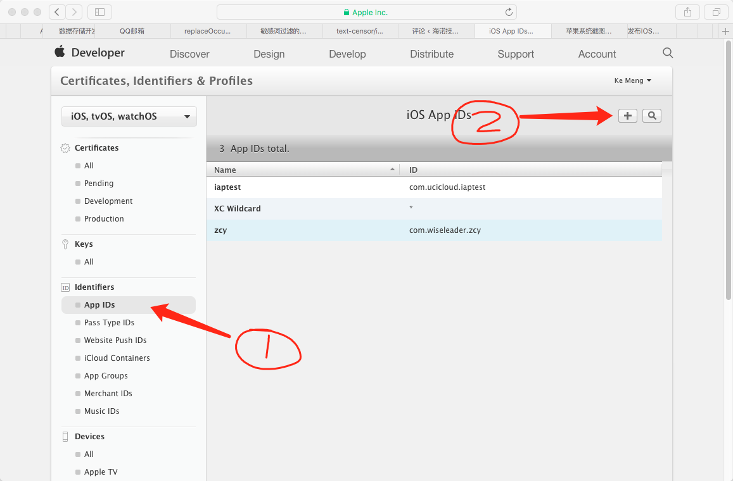This screenshot has height=481, width=733.
Task: Switch to the 评论 ‹ 海诺技 tab
Action: click(435, 31)
